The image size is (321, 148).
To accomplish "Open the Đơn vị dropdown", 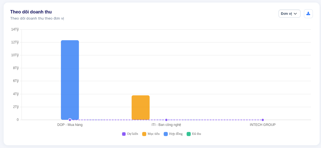I will [289, 13].
